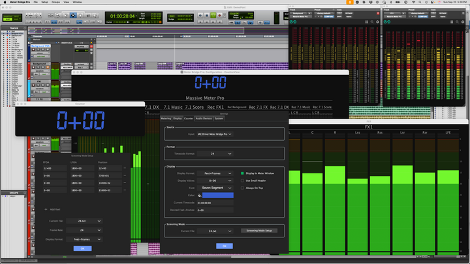Select the Selector tool in Pro Tools toolbar
This screenshot has height=264, width=470.
tap(73, 15)
